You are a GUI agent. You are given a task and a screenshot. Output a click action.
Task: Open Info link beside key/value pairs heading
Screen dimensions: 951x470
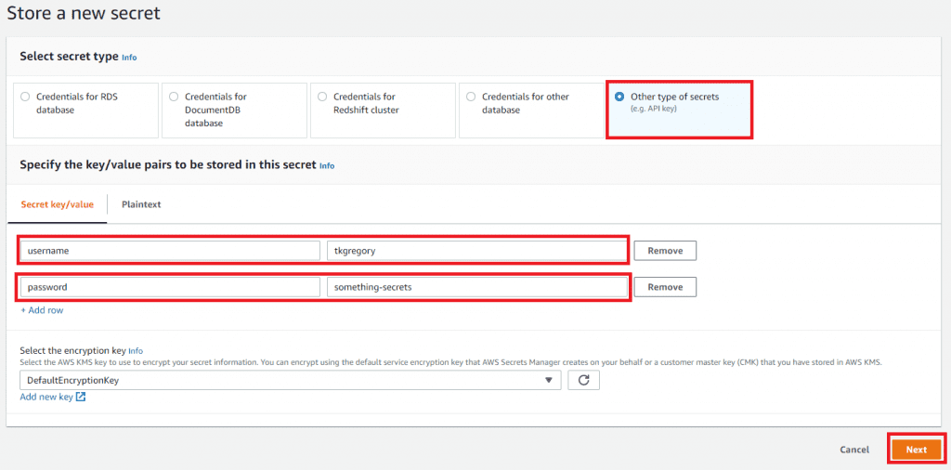pos(327,166)
